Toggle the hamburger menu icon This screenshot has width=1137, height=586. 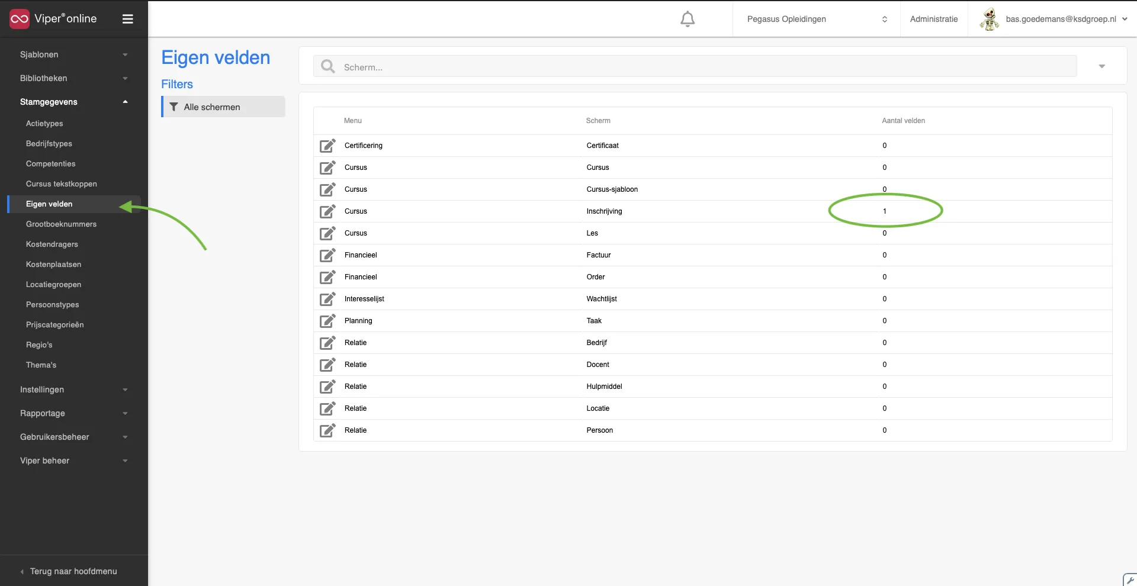click(127, 19)
